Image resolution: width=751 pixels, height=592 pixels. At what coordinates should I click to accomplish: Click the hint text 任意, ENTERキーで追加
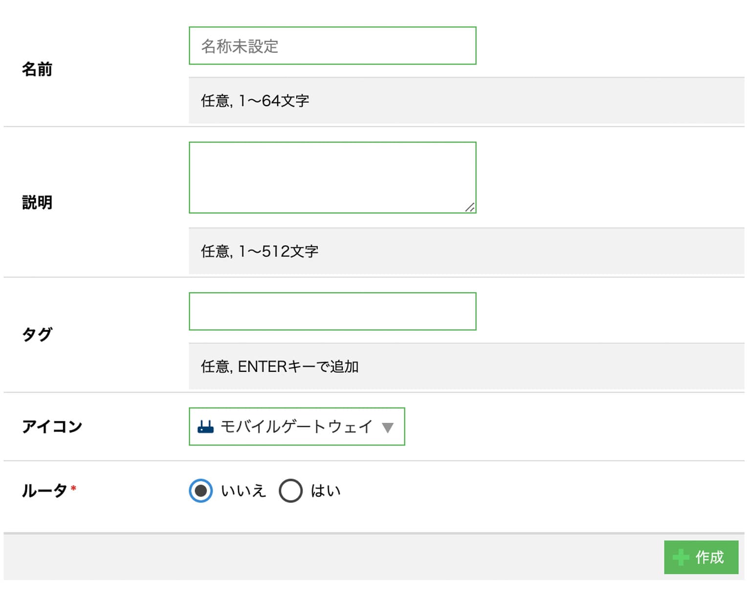[x=280, y=366]
